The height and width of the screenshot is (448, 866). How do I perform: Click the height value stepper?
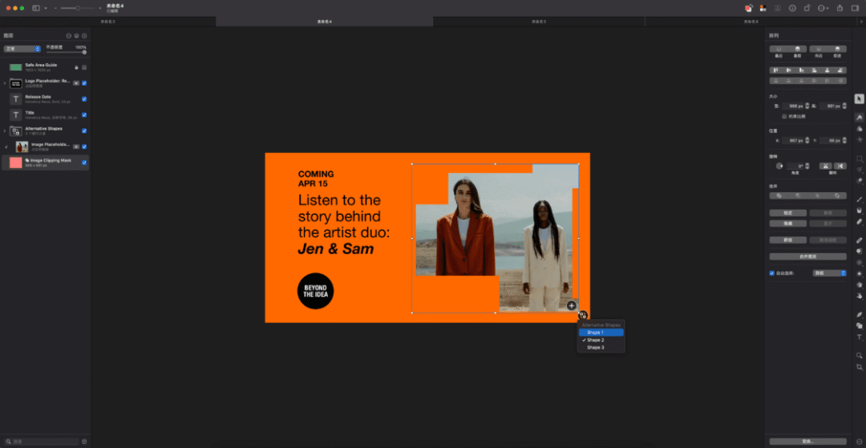pyautogui.click(x=844, y=106)
